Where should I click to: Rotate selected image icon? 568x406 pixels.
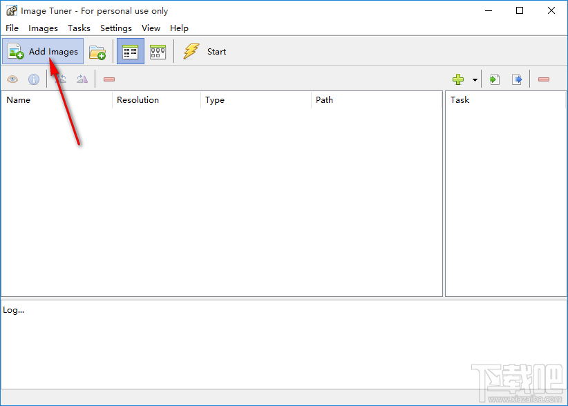tap(61, 79)
